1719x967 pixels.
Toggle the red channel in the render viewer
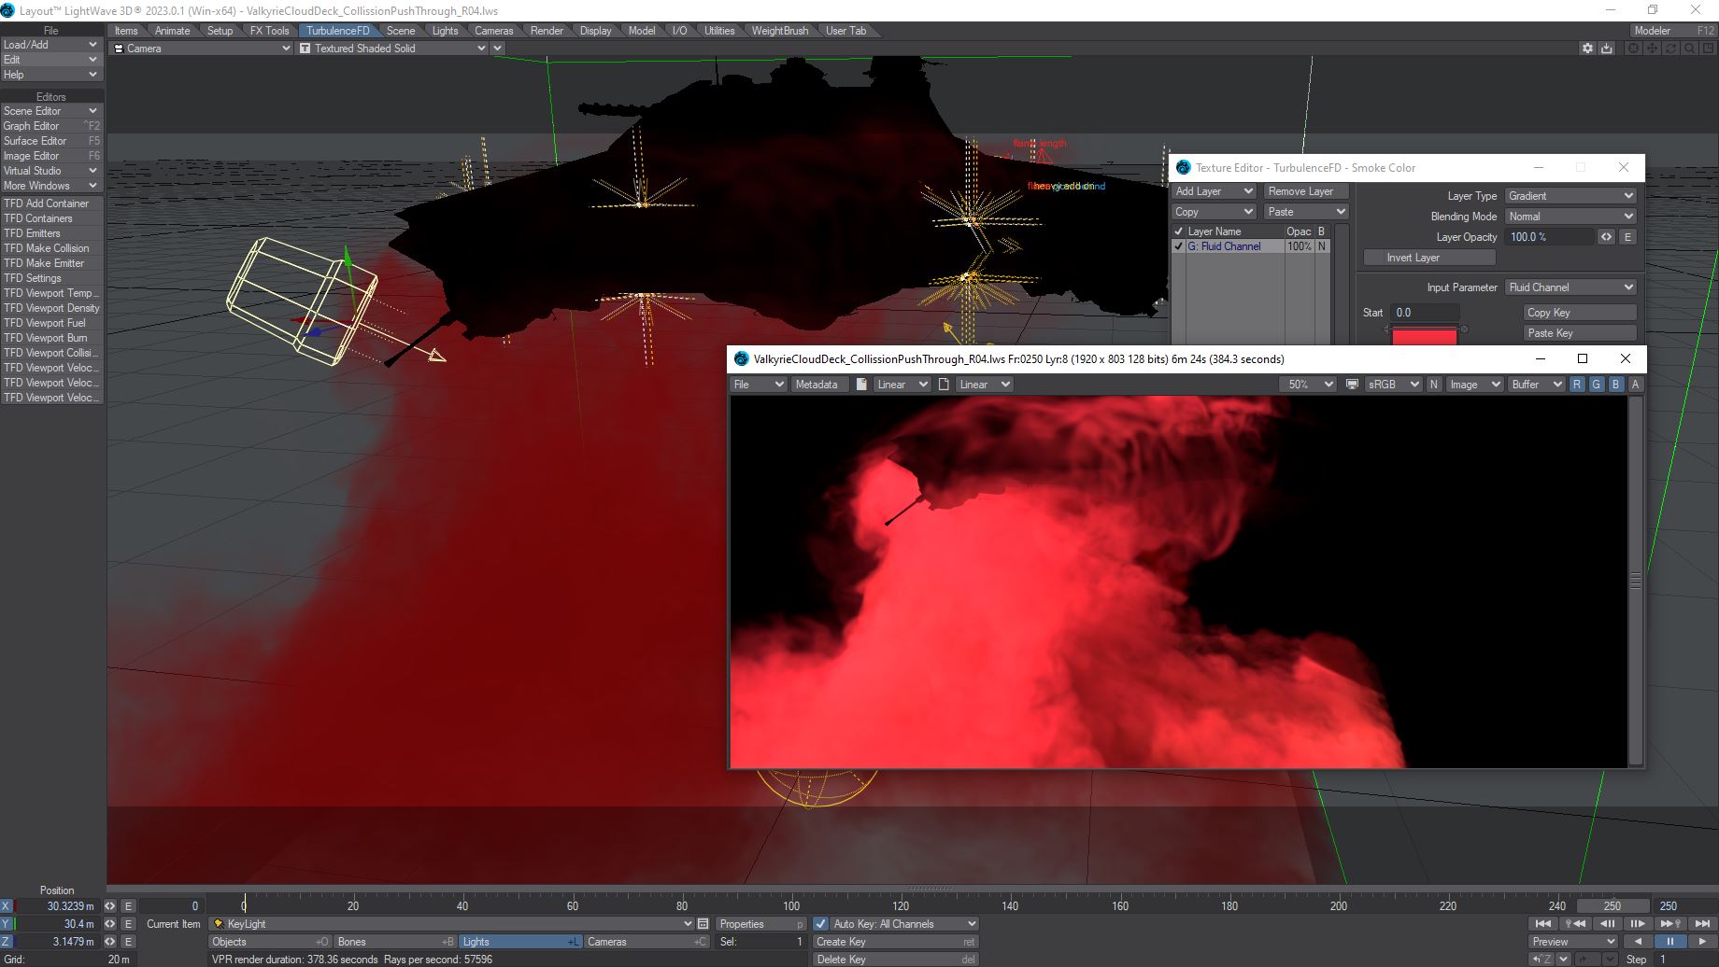click(x=1577, y=385)
